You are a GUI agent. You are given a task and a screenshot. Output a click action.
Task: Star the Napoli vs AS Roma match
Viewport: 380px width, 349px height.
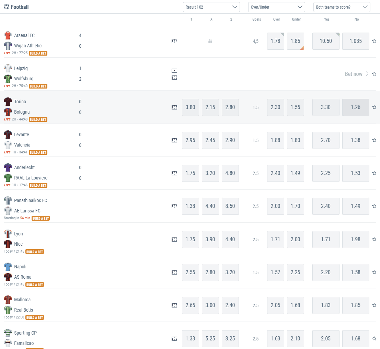click(x=374, y=272)
